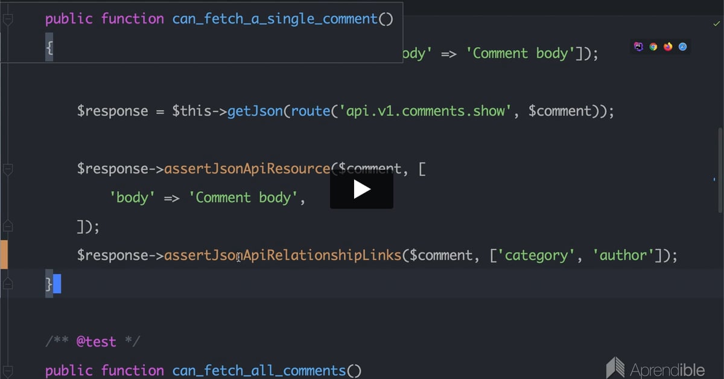Click the $response variable being assigned
724x379 pixels.
click(112, 111)
